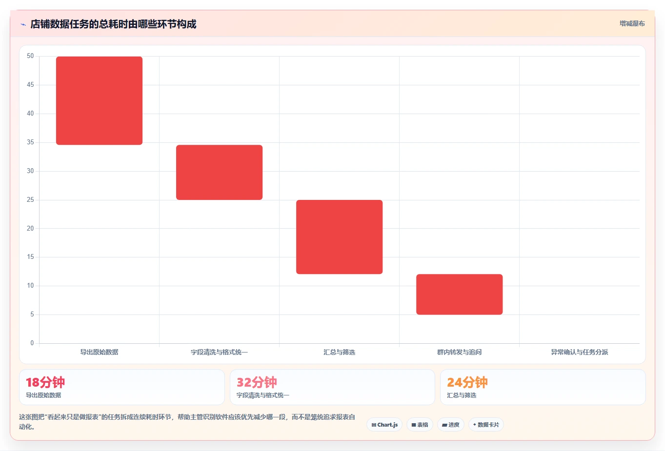Image resolution: width=665 pixels, height=451 pixels.
Task: Click the y-axis value 25
Action: tap(30, 200)
